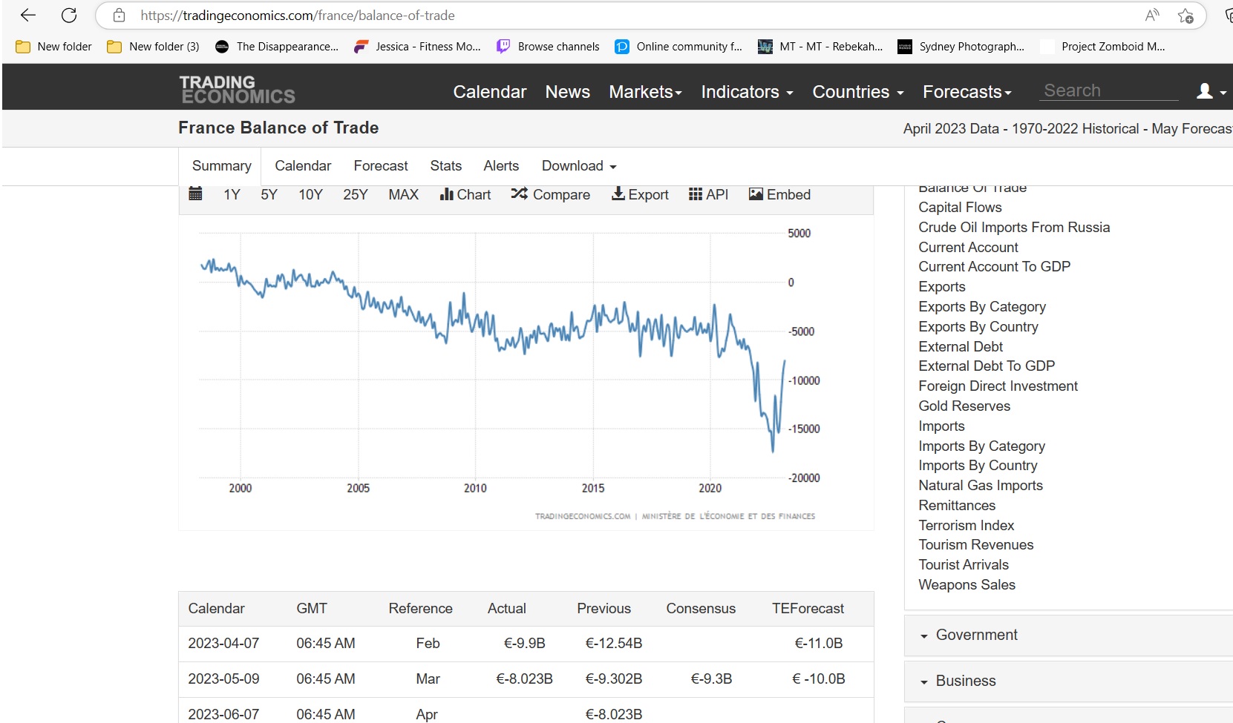Click the 2023-04-07 calendar row date

[223, 643]
